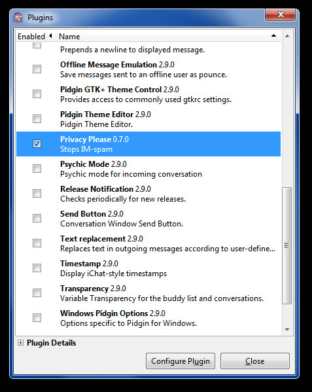Image resolution: width=312 pixels, height=392 pixels.
Task: Select the Release Notification 2.9.0 row
Action: (x=148, y=194)
